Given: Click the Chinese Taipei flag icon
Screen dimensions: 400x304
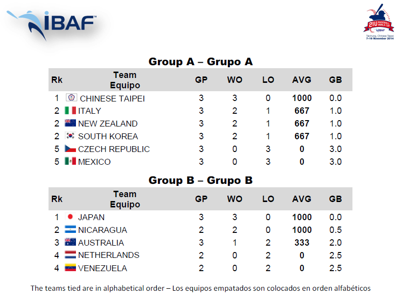Looking at the screenshot, I should (72, 98).
